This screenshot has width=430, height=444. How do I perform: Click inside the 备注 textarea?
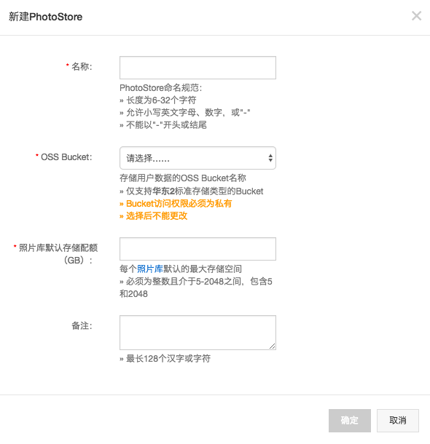tap(198, 333)
